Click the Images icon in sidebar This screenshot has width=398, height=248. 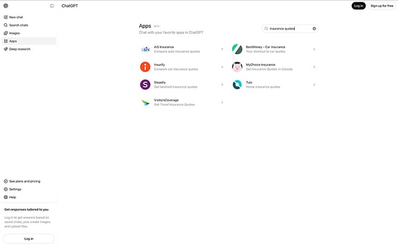5,33
